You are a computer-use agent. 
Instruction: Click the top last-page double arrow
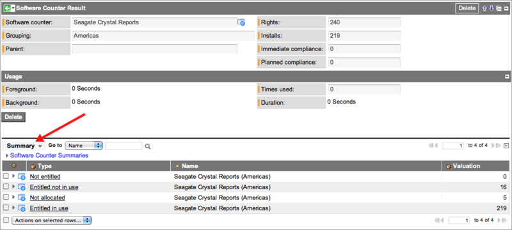coord(497,146)
